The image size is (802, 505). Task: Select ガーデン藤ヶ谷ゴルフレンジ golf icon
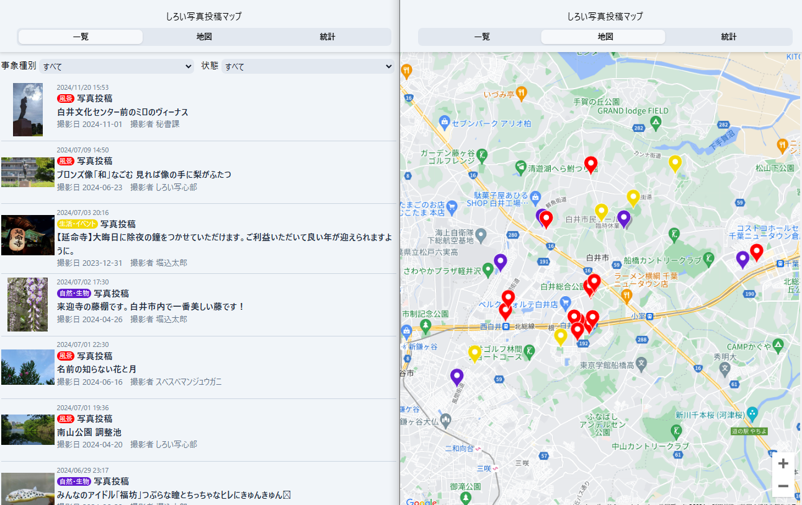[x=481, y=156]
